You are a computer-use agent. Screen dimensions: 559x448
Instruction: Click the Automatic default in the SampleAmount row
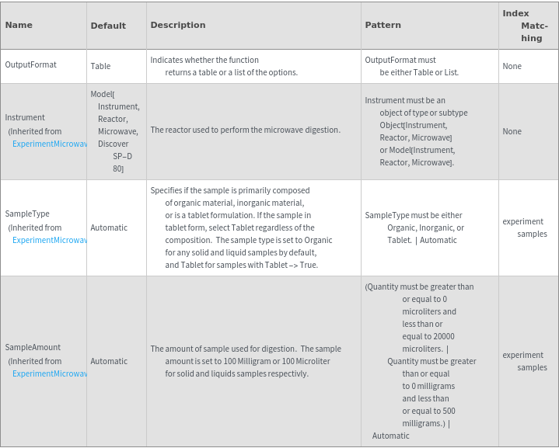(109, 361)
